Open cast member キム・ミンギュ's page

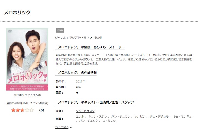tap(182, 116)
